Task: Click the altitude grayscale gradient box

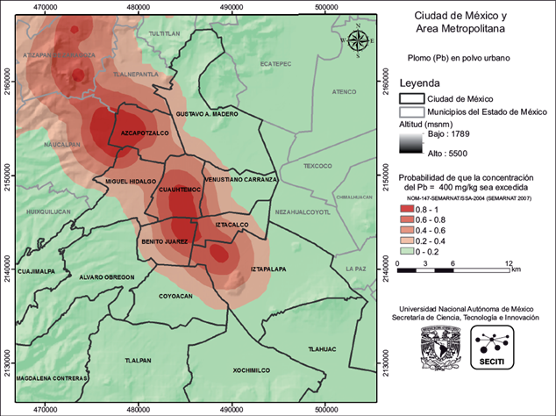Action: 410,143
